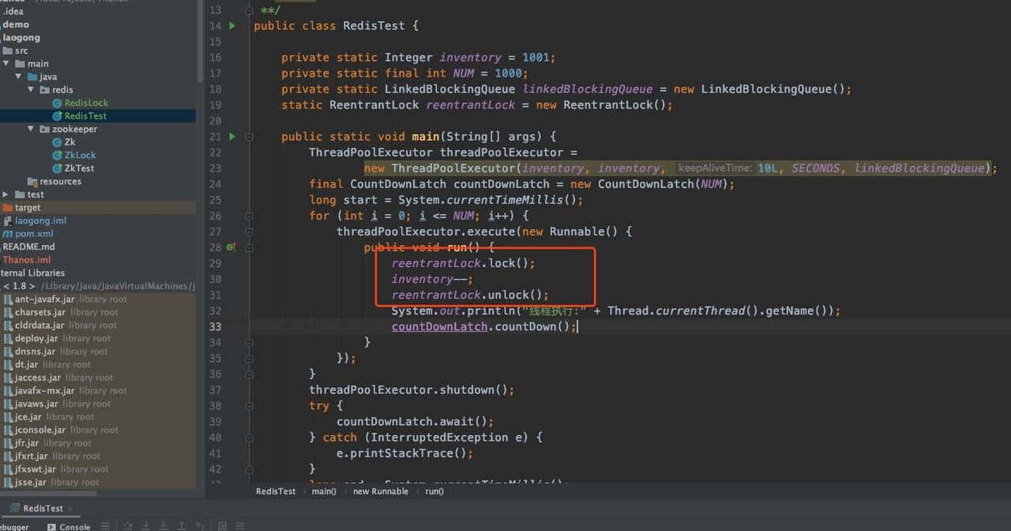Open the ZkLock class in project tree
This screenshot has height=531, width=1011.
pyautogui.click(x=79, y=155)
